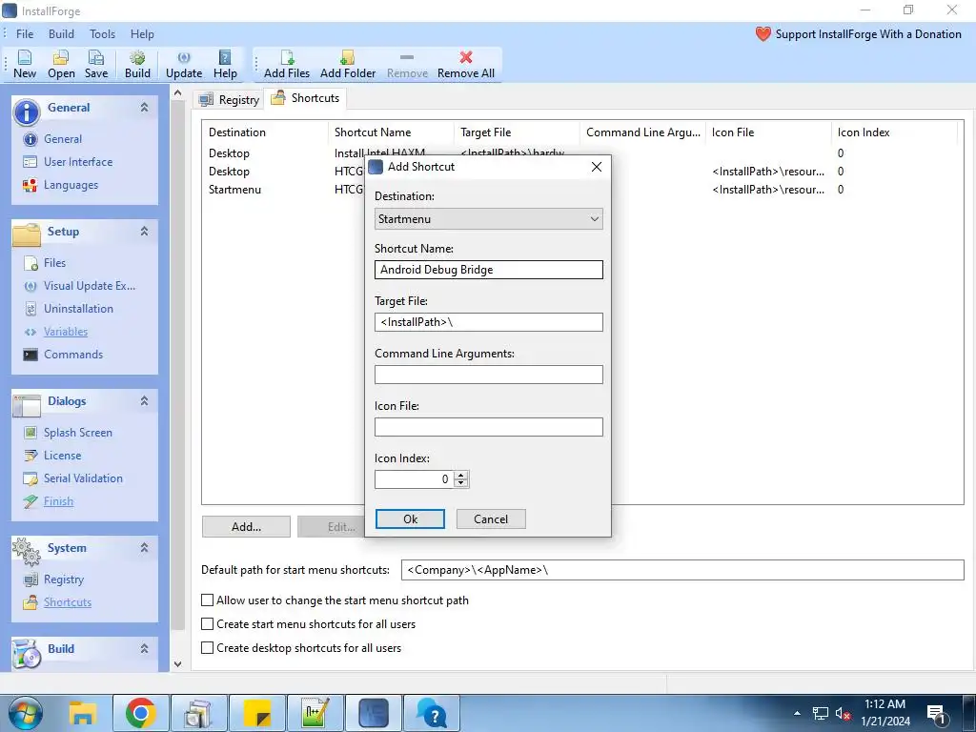Click the Command Line Arguments field
This screenshot has width=976, height=732.
[x=489, y=374]
